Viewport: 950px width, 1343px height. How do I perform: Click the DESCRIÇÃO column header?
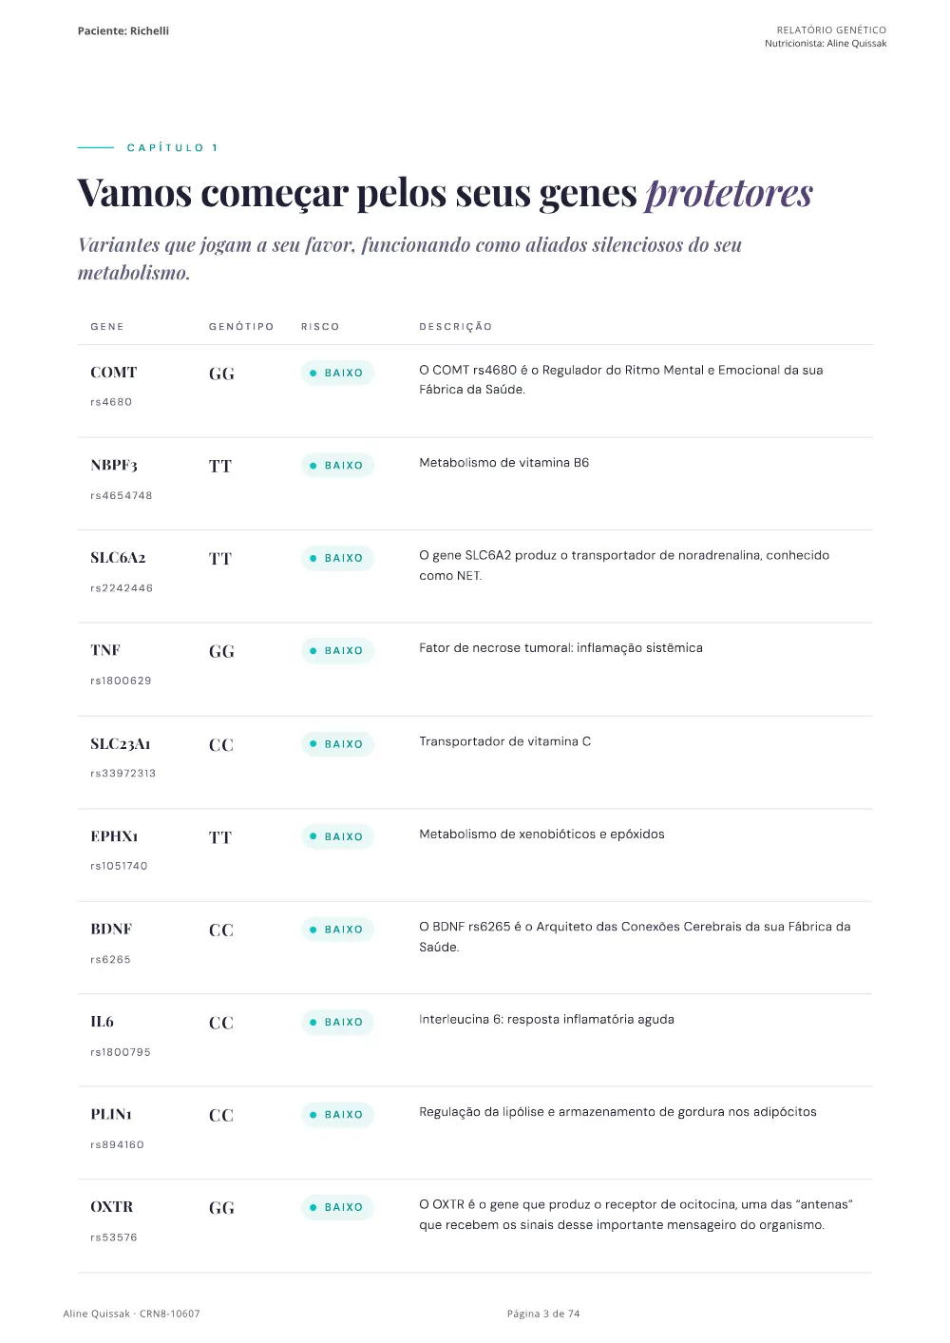tap(456, 327)
